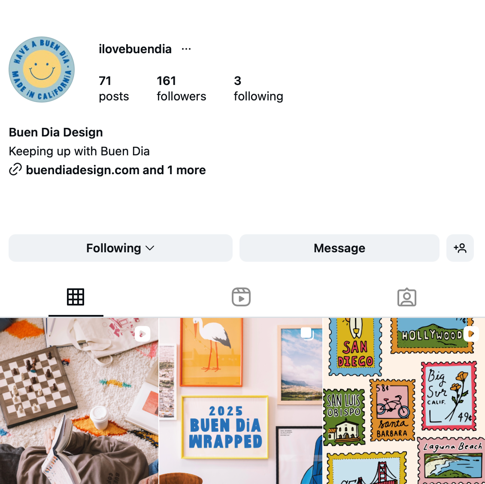Open the chessboard and coffee post thumbnail
The height and width of the screenshot is (484, 485).
pos(79,401)
